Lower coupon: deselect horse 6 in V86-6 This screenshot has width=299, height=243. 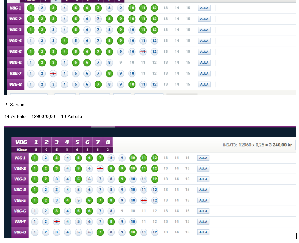point(89,211)
